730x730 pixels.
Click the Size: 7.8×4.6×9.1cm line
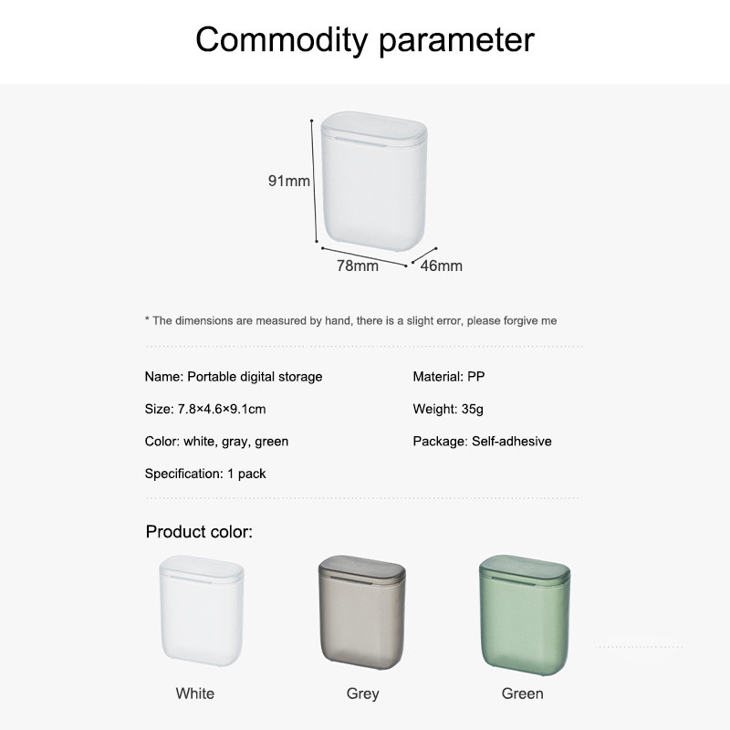pos(205,409)
